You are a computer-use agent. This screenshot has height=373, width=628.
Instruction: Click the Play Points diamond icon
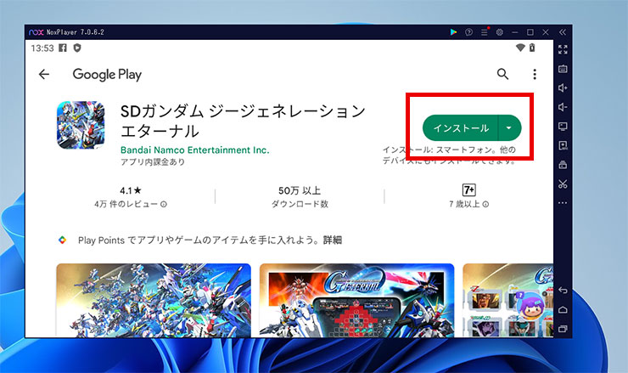[x=62, y=240]
